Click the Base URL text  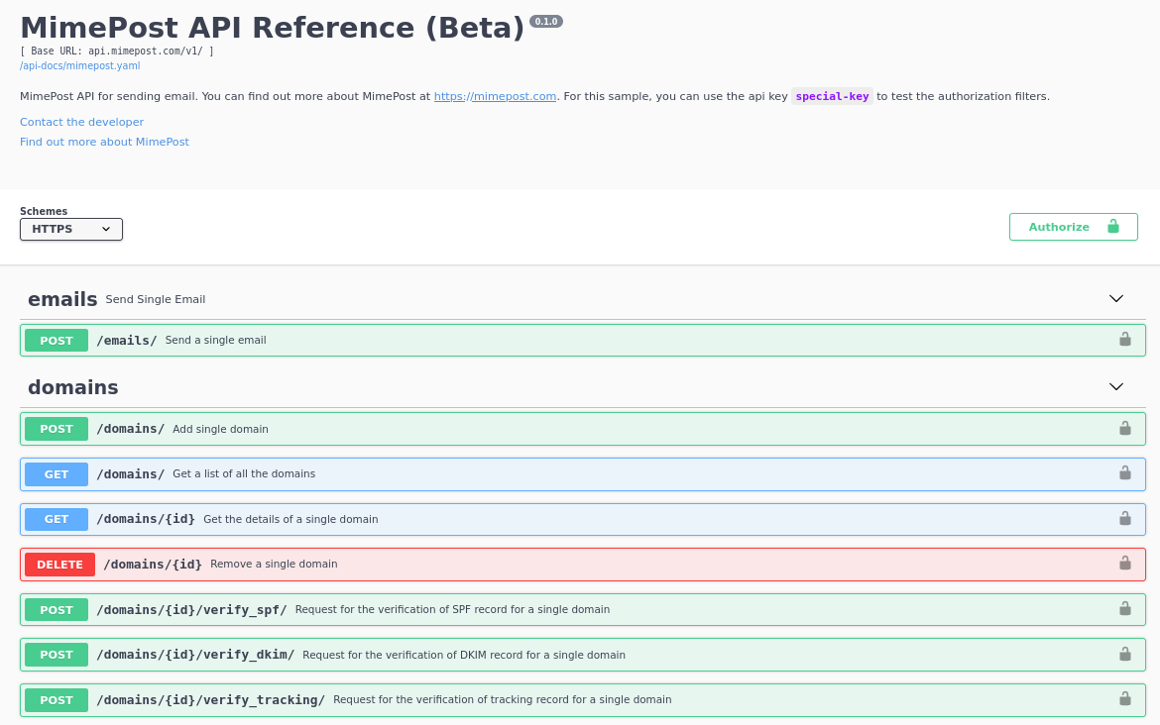(117, 51)
